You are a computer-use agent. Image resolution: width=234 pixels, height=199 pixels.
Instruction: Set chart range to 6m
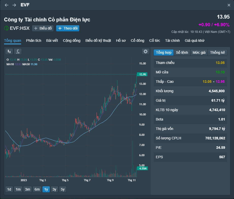37,189
